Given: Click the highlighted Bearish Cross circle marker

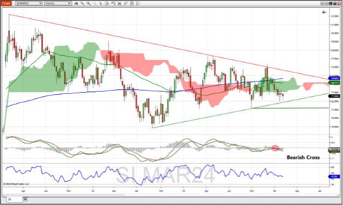Looking at the screenshot, I should [275, 148].
